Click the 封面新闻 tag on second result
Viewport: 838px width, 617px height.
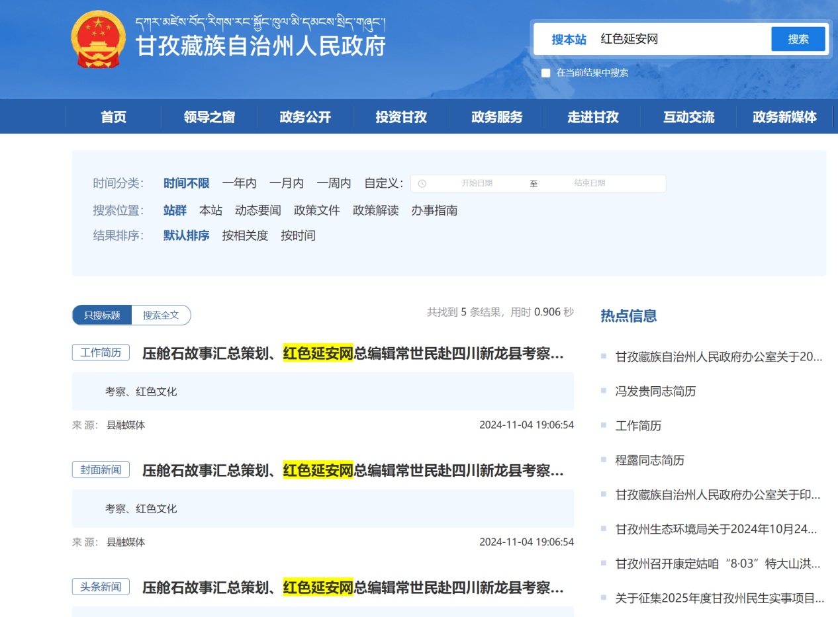[101, 470]
